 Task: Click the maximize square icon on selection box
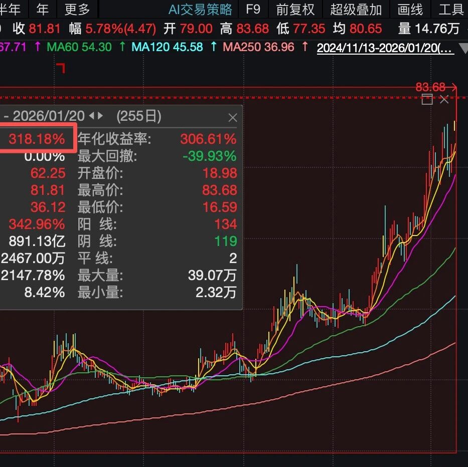(427, 99)
